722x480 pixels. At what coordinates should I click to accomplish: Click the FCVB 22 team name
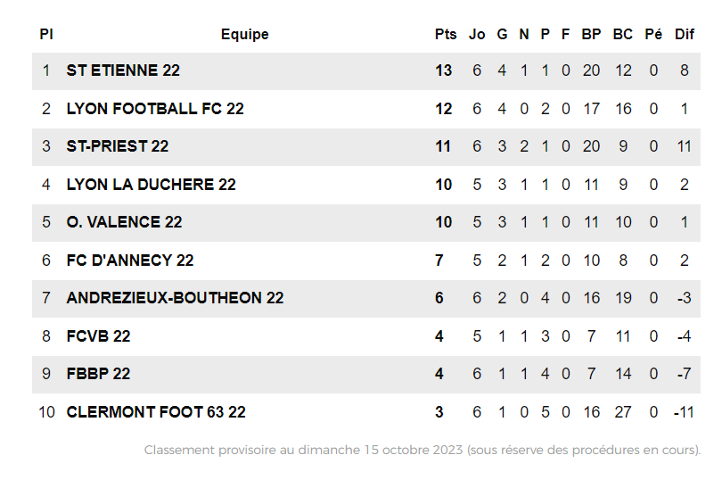point(98,336)
